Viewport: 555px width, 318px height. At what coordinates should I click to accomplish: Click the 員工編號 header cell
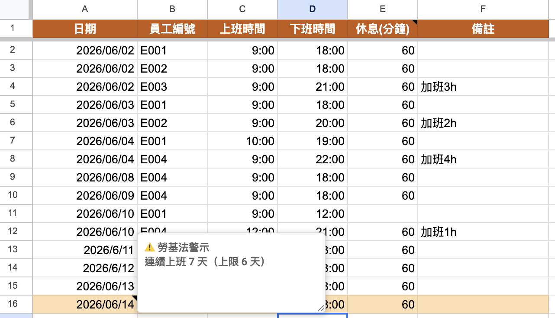click(172, 29)
